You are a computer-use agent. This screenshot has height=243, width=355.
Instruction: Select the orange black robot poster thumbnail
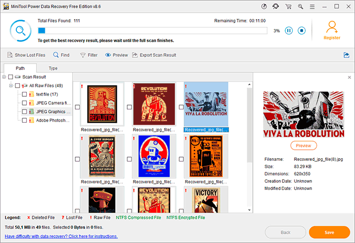206,156
